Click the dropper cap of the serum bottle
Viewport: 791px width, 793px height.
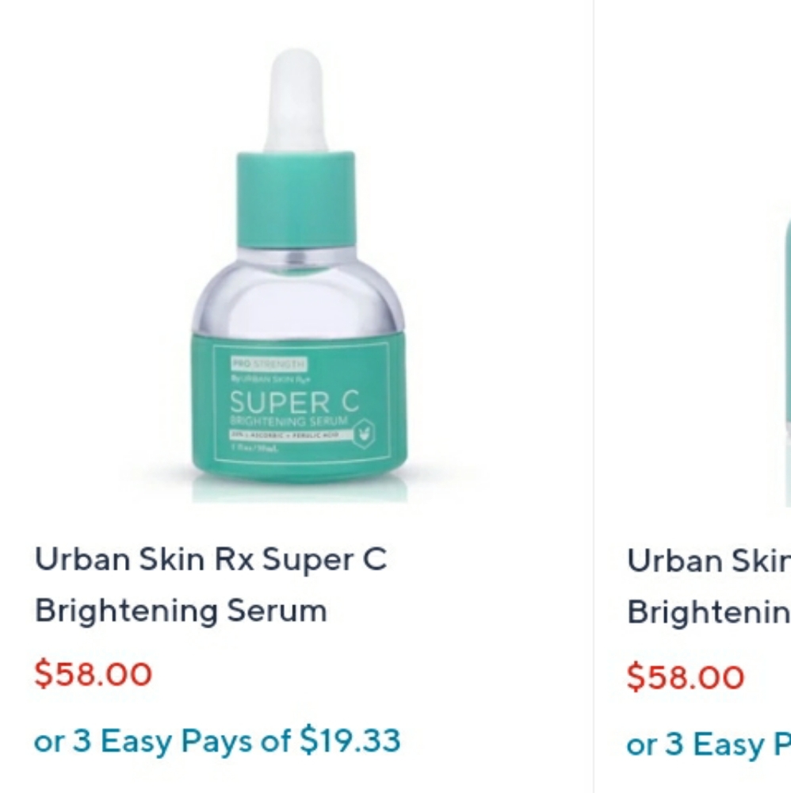[293, 198]
